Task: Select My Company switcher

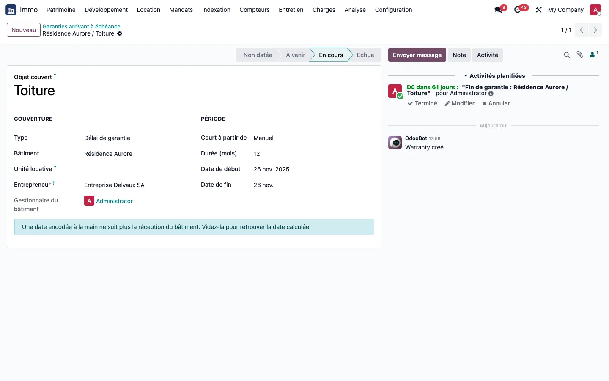Action: point(565,10)
